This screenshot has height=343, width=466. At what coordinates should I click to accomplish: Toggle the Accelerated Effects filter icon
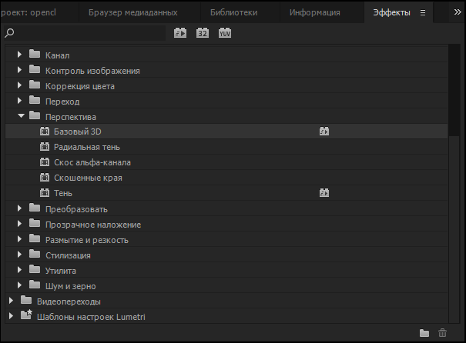pyautogui.click(x=180, y=34)
